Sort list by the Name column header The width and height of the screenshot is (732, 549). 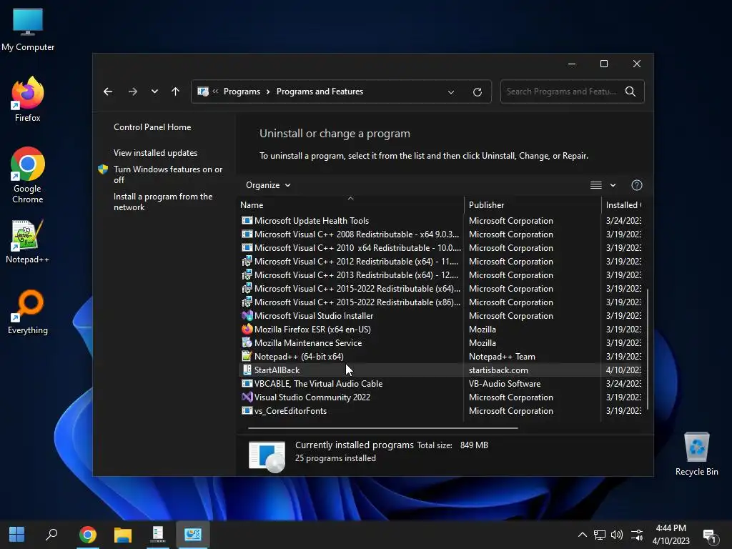pos(350,204)
